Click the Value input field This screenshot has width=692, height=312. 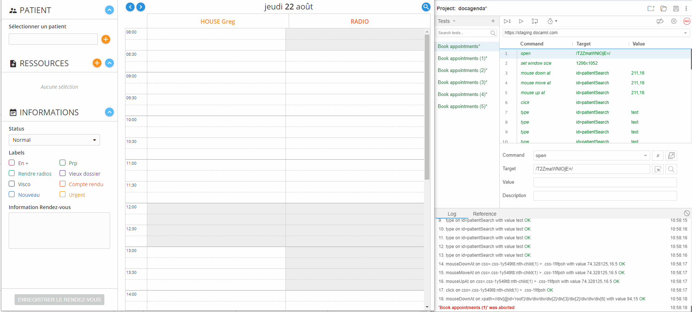[x=605, y=182]
